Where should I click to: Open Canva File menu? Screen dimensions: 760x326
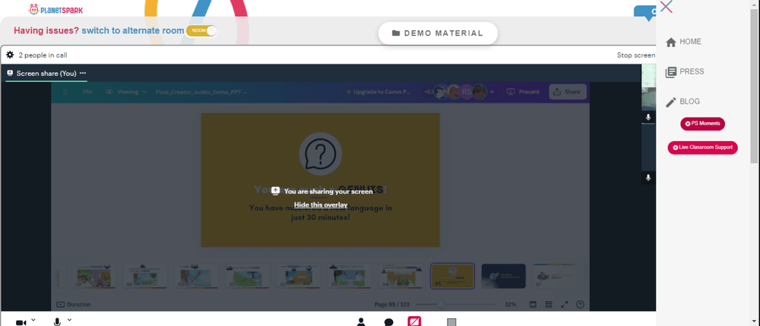(x=87, y=92)
